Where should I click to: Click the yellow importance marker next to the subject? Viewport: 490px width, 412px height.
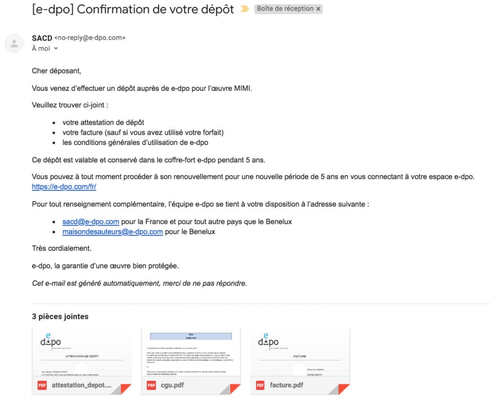click(x=245, y=9)
